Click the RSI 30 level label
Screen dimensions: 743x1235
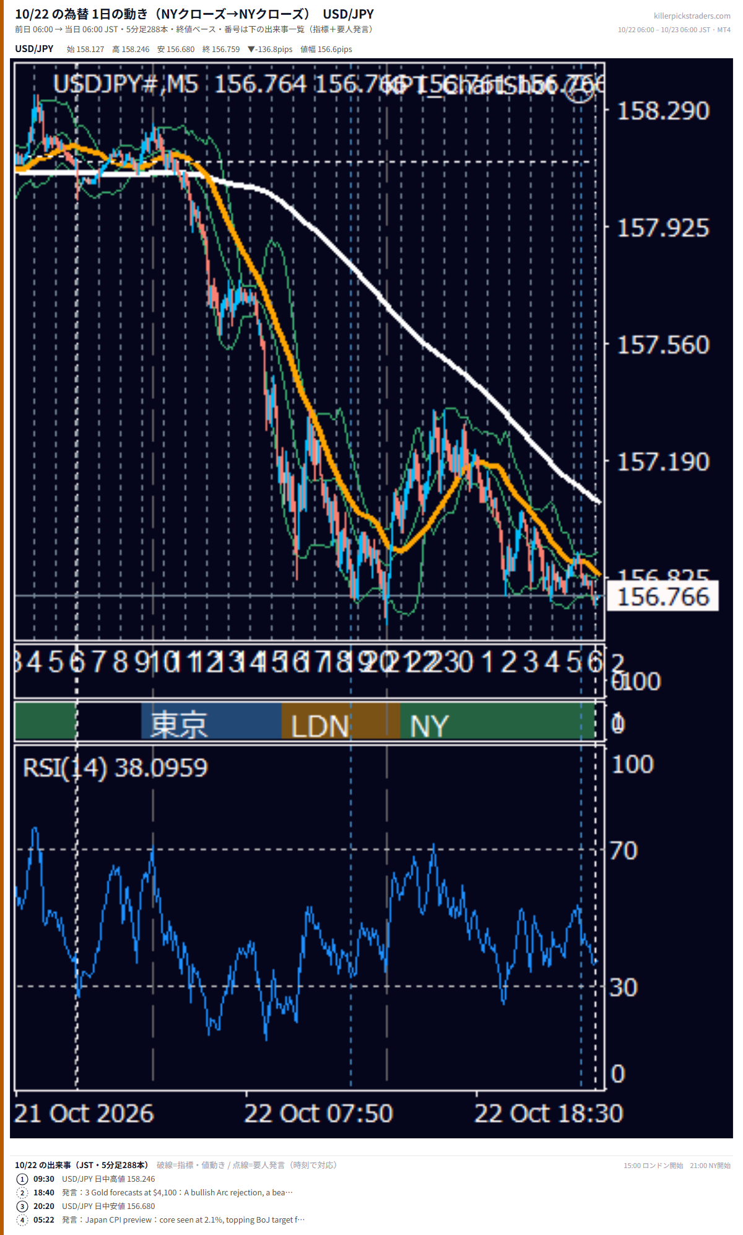623,988
